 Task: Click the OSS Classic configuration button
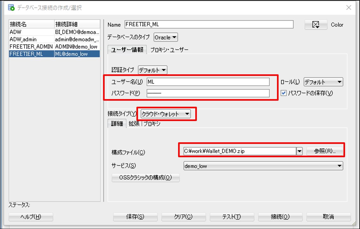146,178
